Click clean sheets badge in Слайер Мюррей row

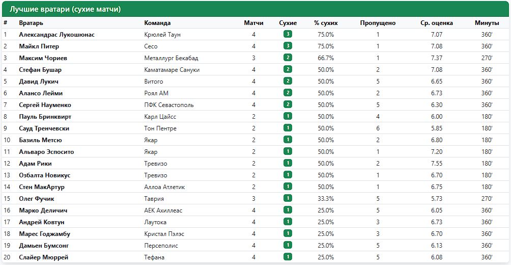pyautogui.click(x=288, y=257)
